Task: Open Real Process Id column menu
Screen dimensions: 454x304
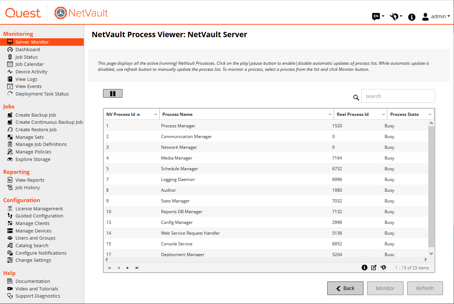Action: [x=383, y=114]
